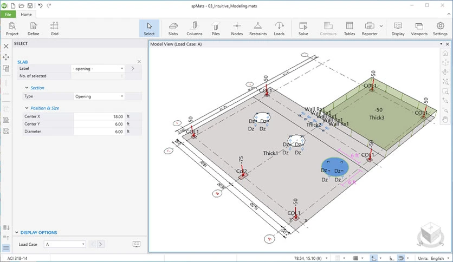The image size is (453, 262).
Task: Open the Display options tool
Action: (x=398, y=29)
